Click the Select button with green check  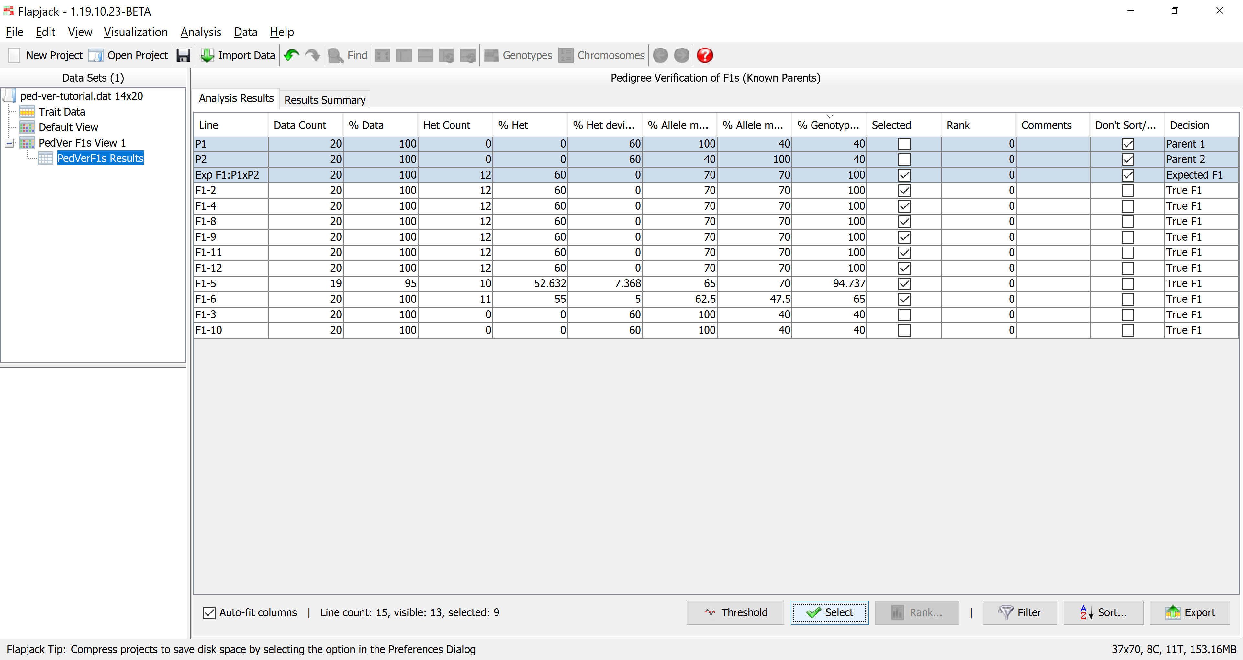[x=829, y=613]
